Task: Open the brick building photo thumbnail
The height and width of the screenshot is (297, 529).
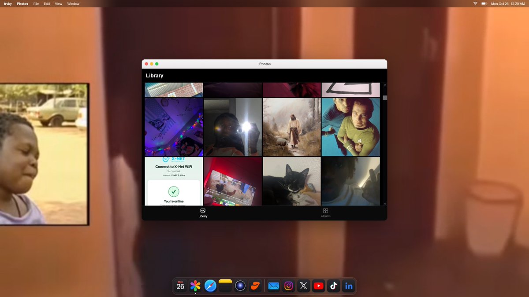Action: pos(174,90)
